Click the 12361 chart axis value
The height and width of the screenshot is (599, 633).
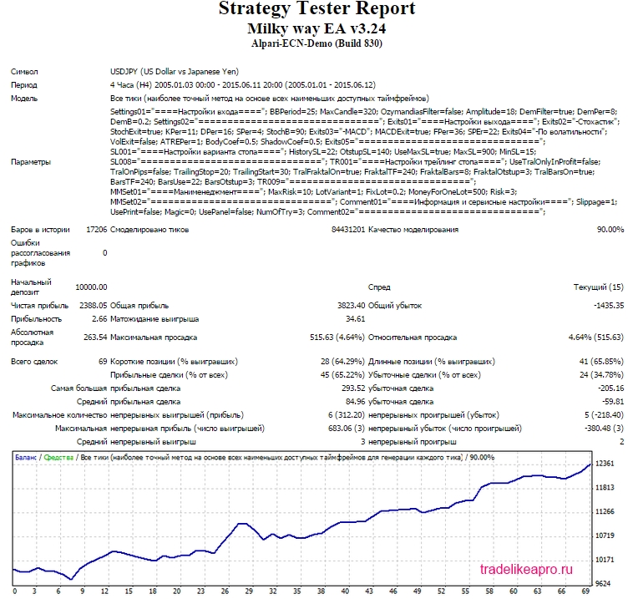(605, 464)
